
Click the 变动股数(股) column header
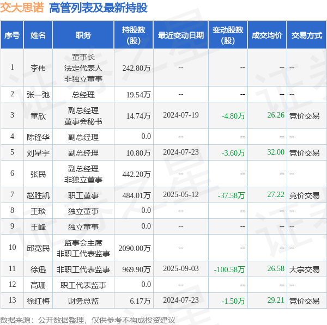tap(228, 35)
